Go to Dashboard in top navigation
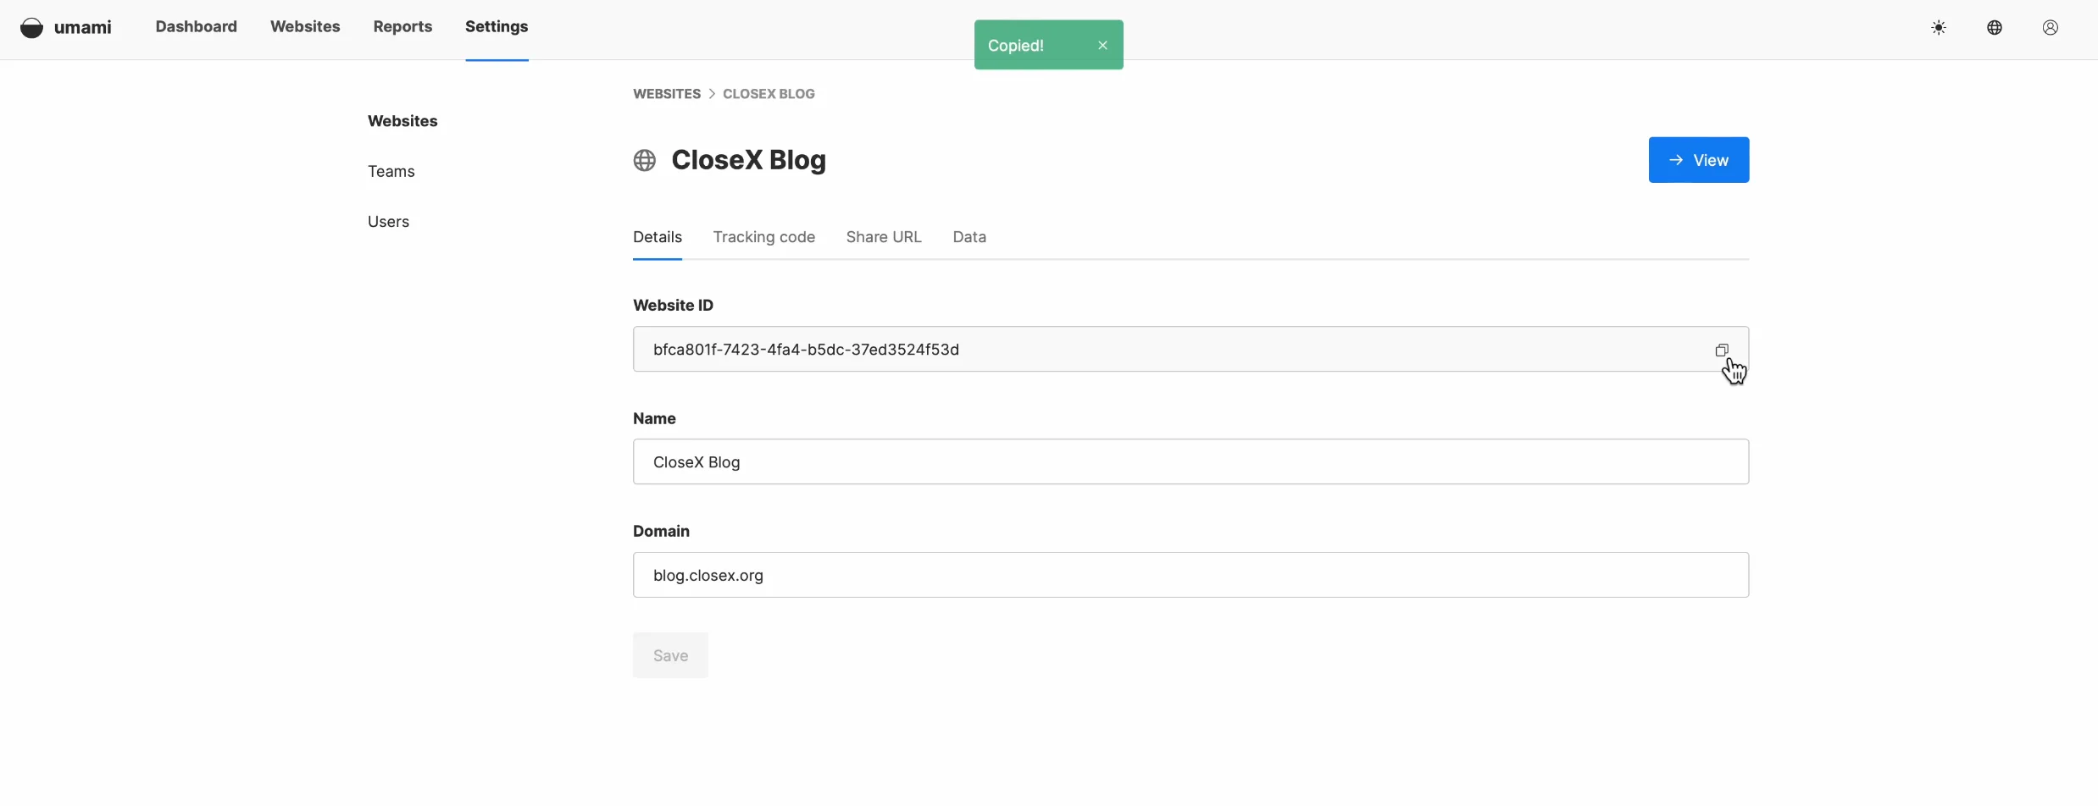This screenshot has height=806, width=2098. [197, 27]
